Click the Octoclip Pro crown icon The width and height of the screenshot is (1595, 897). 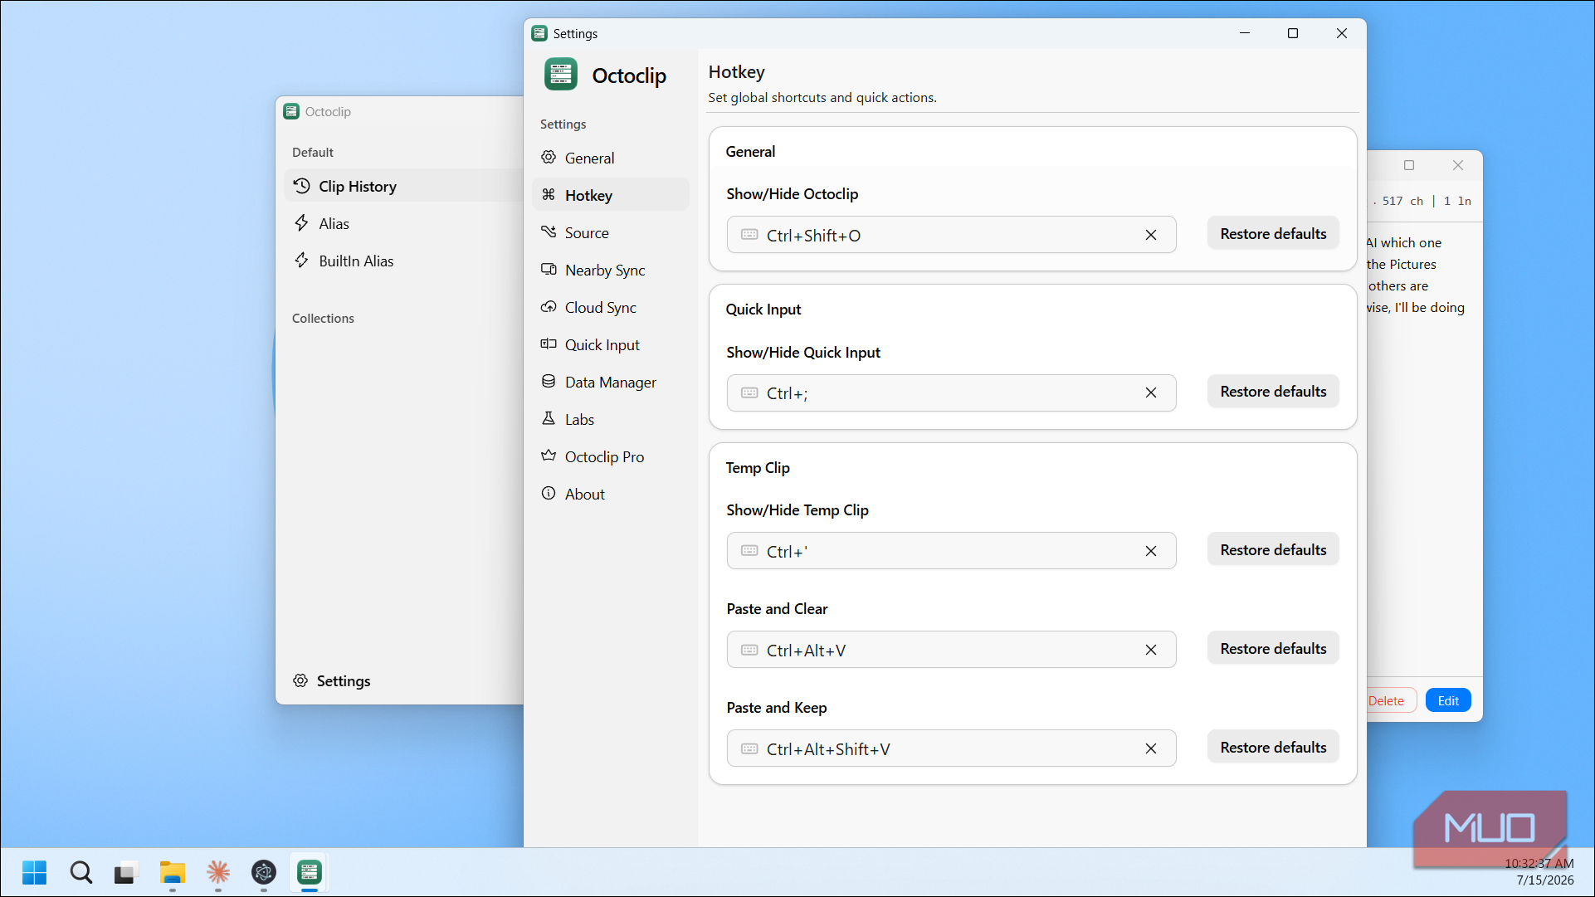tap(549, 456)
